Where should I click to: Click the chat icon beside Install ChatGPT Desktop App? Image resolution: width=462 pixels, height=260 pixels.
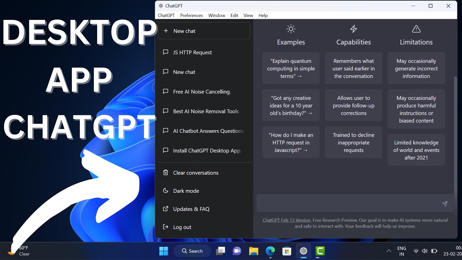(166, 151)
